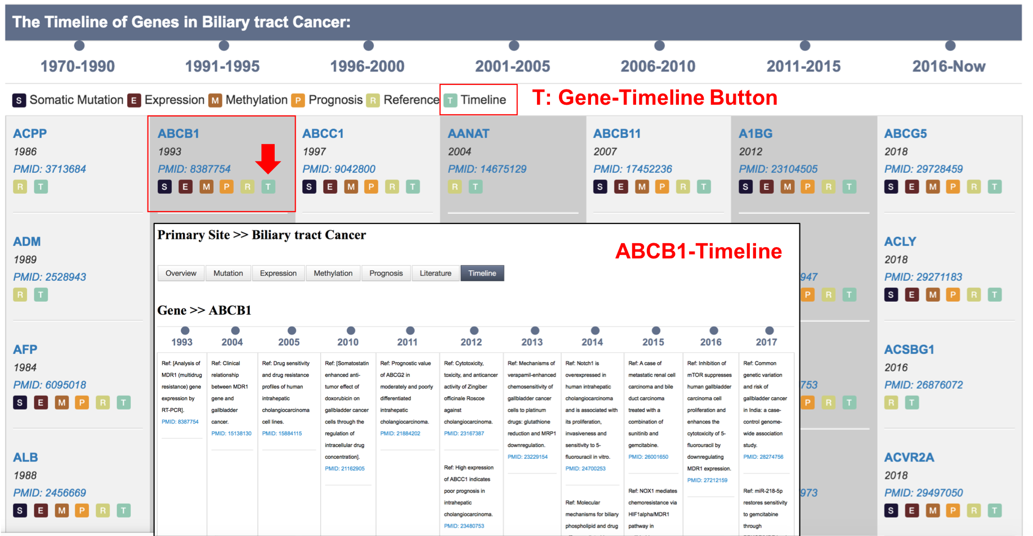Open the Literature tab
This screenshot has width=1033, height=536.
(x=435, y=273)
